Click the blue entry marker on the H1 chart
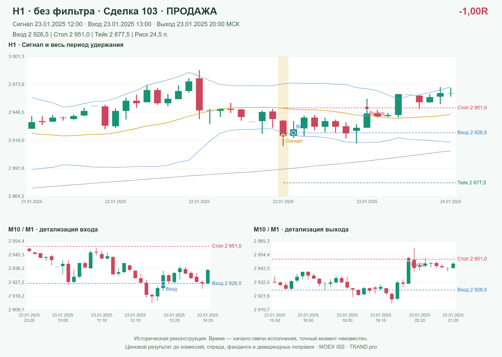 [293, 133]
